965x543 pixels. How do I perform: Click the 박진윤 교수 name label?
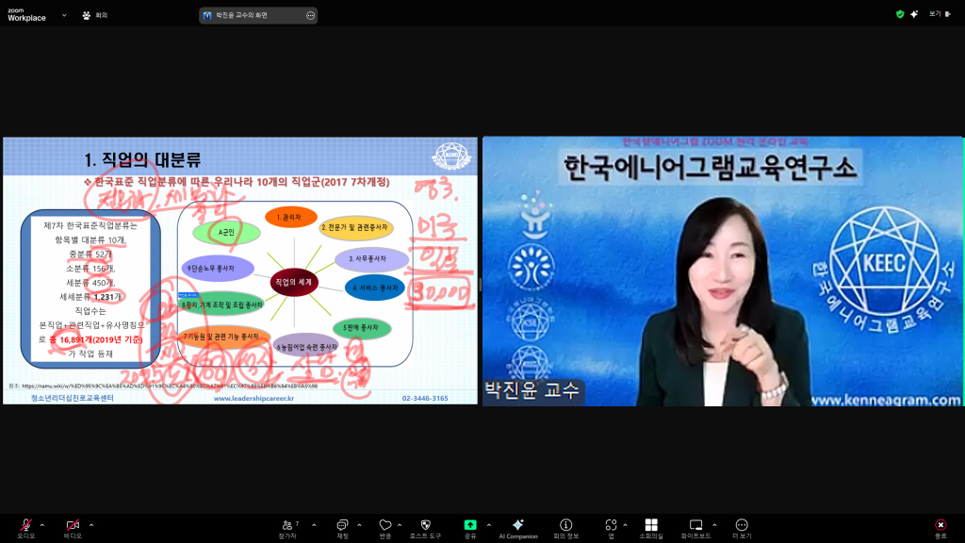click(x=532, y=391)
